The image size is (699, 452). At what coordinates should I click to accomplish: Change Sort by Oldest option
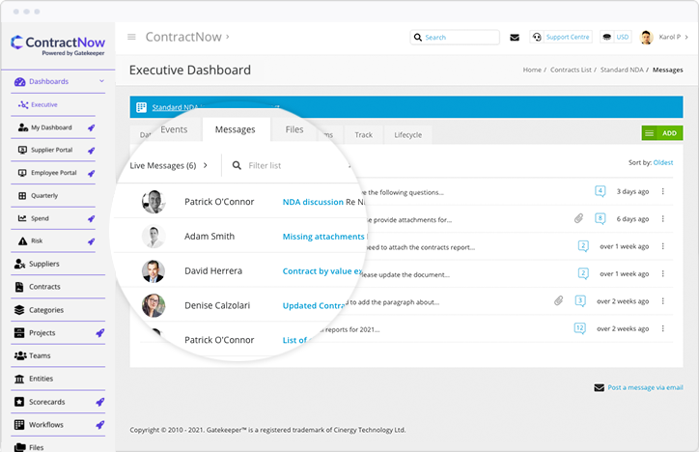(x=663, y=162)
